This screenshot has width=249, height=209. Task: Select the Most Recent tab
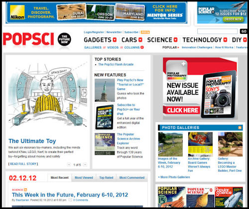coord(59,178)
